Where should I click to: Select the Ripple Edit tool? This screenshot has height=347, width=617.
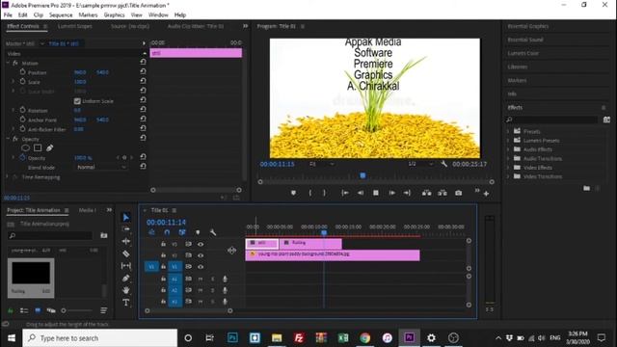click(126, 241)
